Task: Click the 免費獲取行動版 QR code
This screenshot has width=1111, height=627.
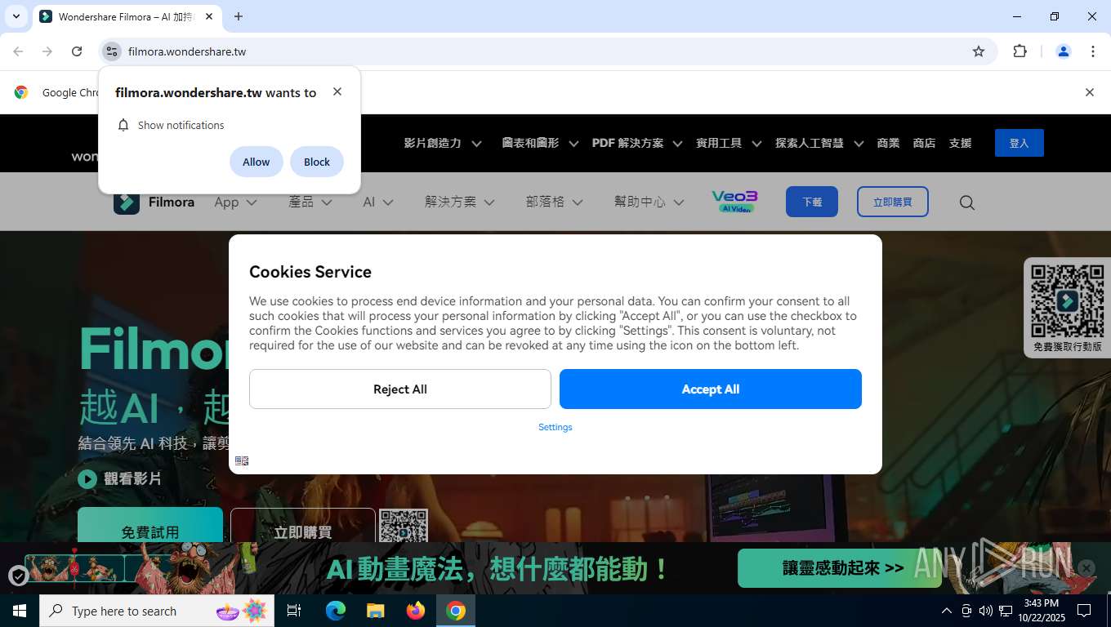Action: pos(1067,302)
